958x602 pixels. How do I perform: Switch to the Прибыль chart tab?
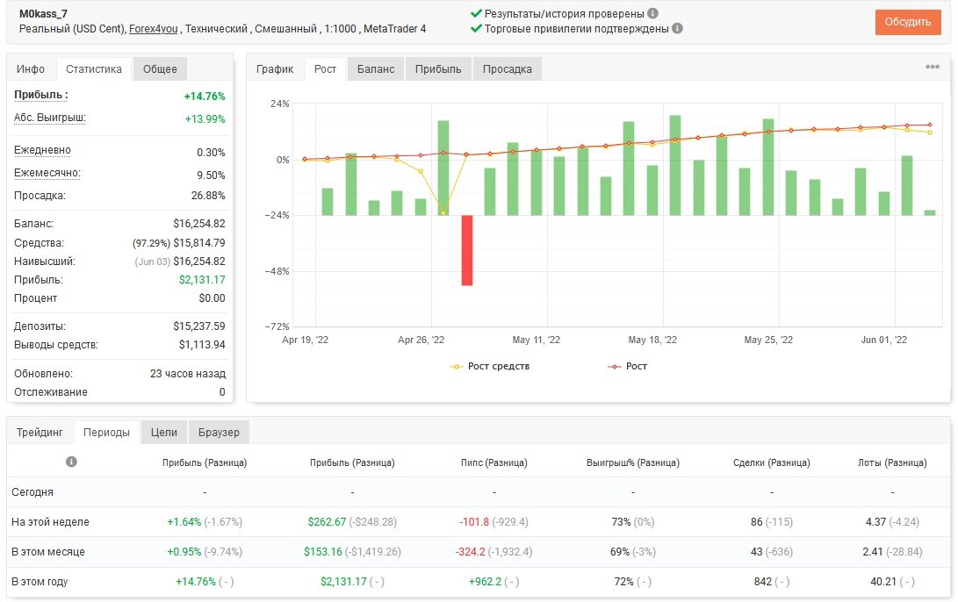(438, 69)
